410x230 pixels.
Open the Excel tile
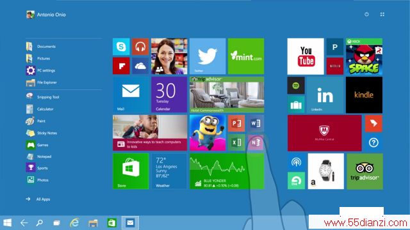pyautogui.click(x=236, y=142)
